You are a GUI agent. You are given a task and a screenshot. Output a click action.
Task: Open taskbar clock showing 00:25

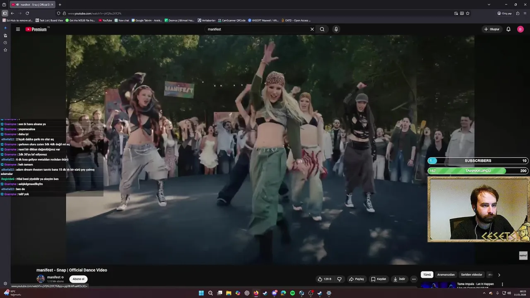click(520, 293)
